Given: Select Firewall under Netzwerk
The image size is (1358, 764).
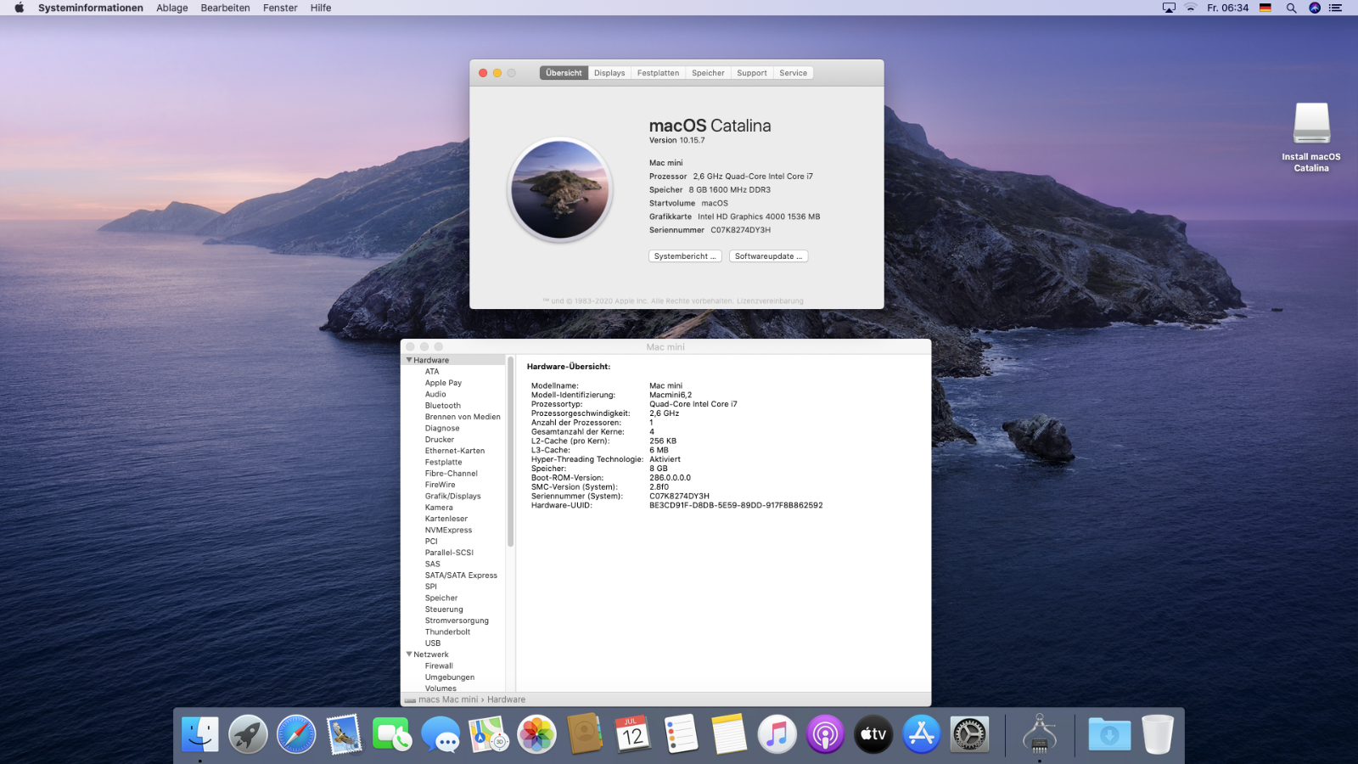Looking at the screenshot, I should (x=439, y=666).
